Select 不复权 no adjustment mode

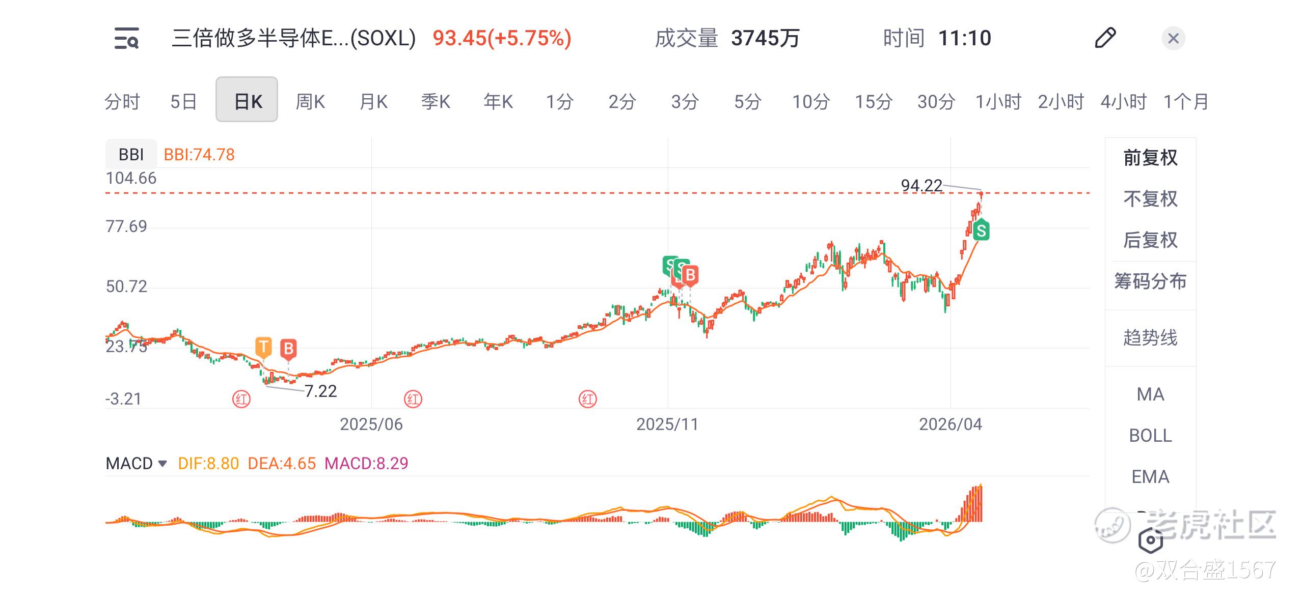point(1150,198)
